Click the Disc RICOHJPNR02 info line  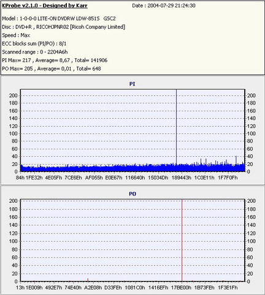[64, 27]
